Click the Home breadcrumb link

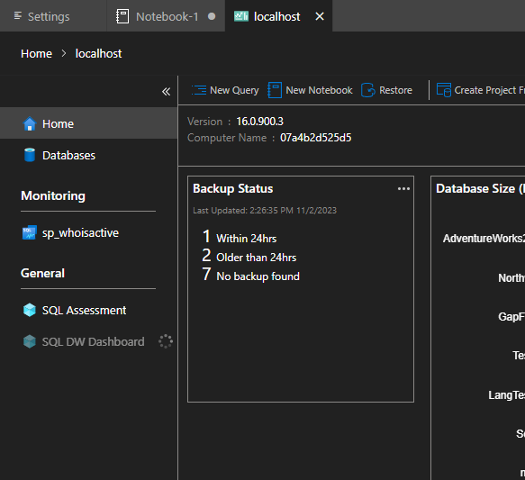(37, 53)
